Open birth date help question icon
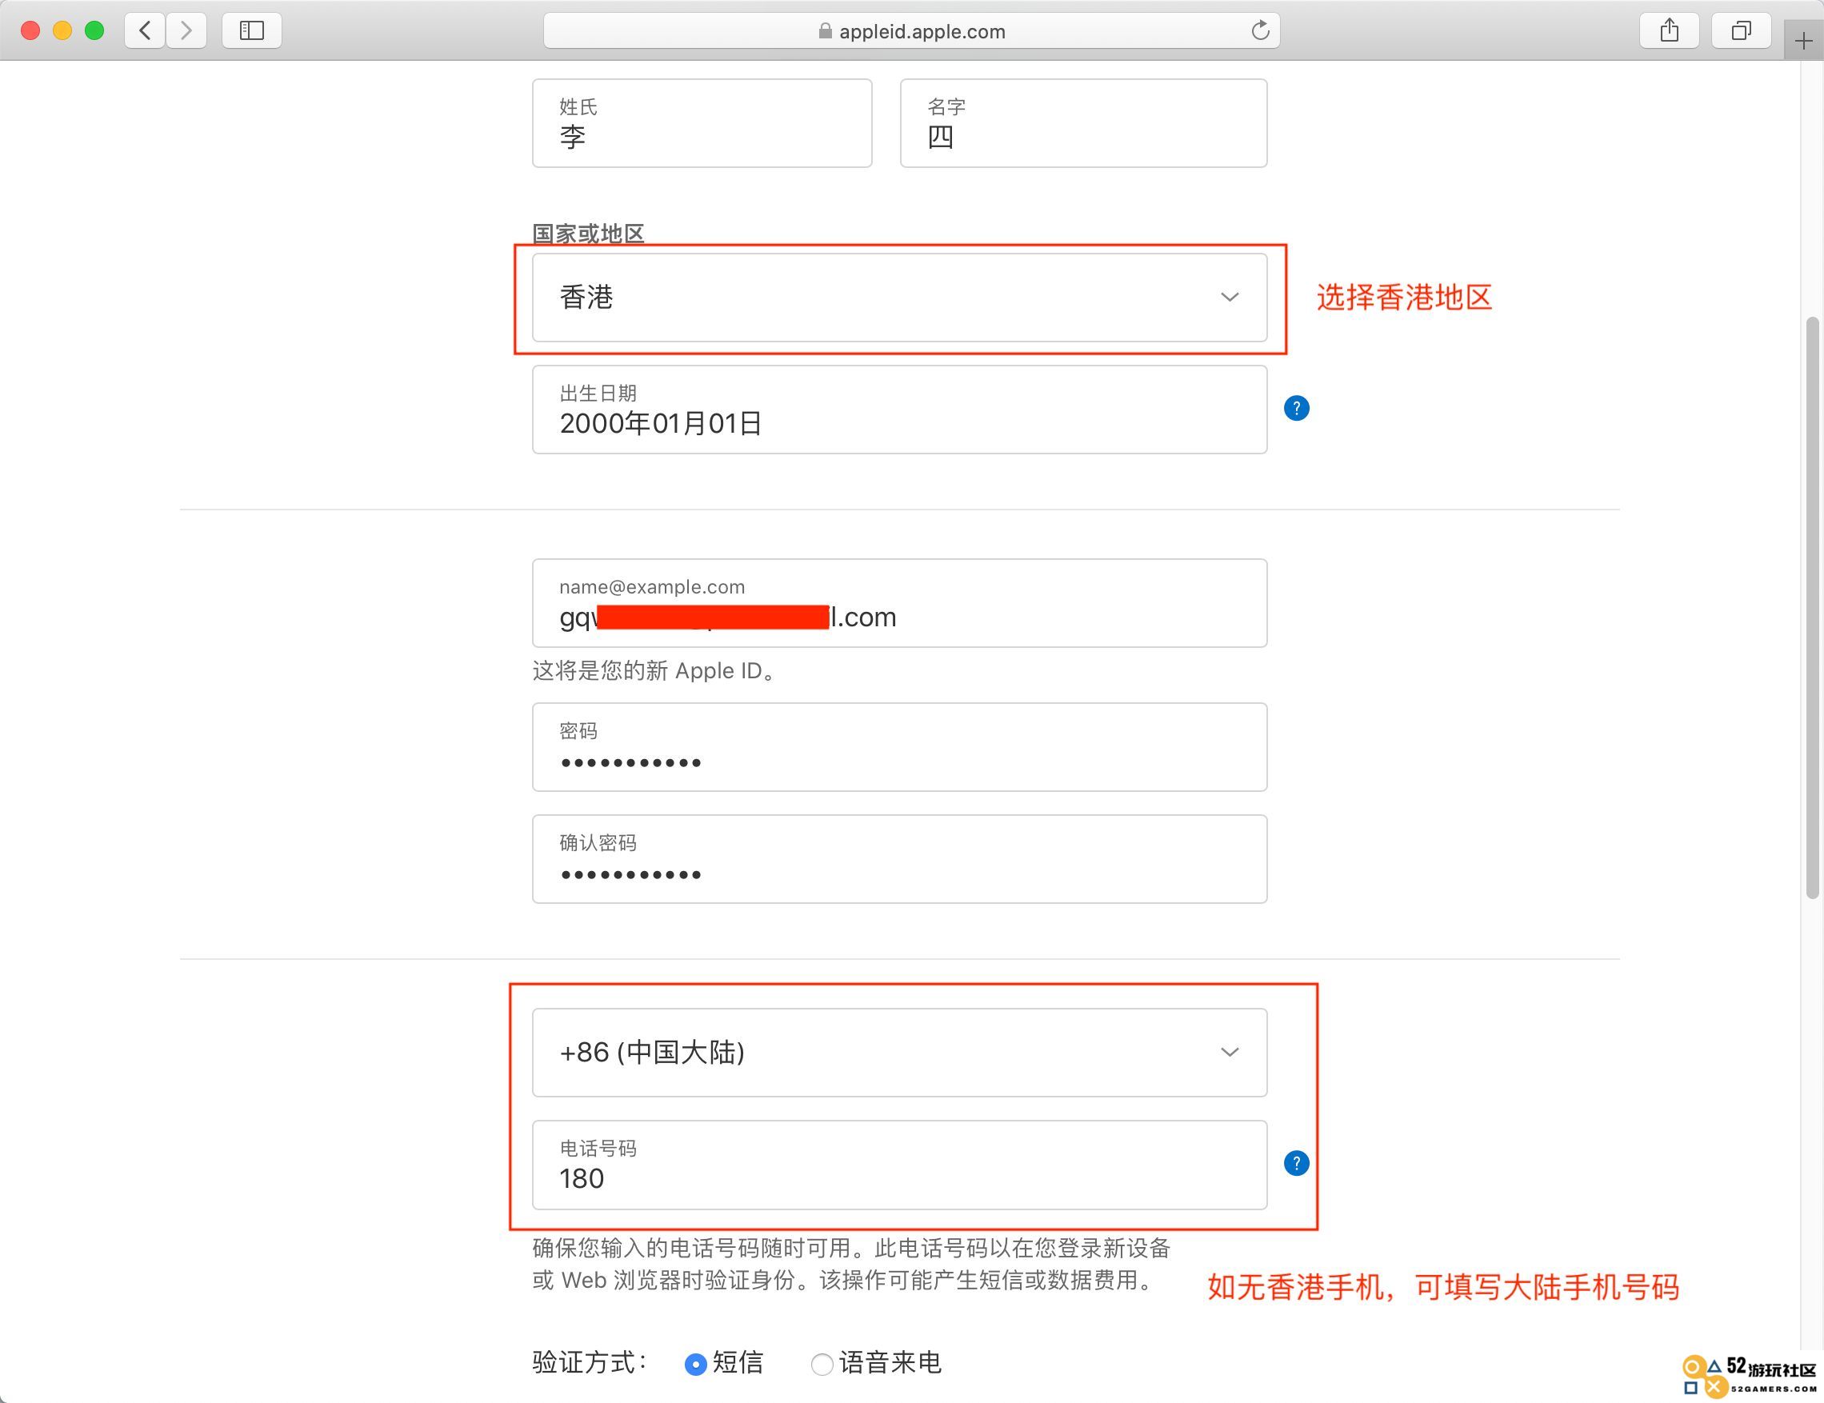The image size is (1824, 1403). tap(1296, 409)
